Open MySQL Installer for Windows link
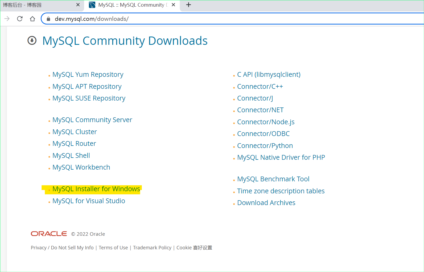 pyautogui.click(x=96, y=189)
